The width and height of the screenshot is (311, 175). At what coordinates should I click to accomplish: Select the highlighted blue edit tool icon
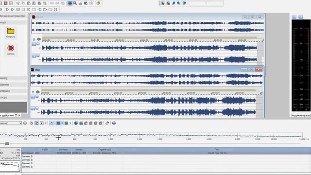click(x=70, y=3)
